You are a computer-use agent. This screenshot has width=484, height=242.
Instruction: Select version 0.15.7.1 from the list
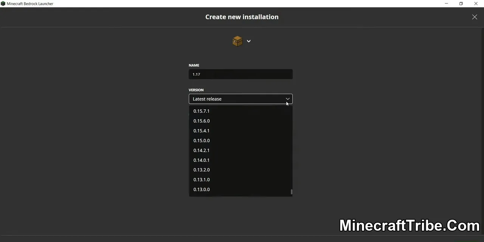coord(240,111)
